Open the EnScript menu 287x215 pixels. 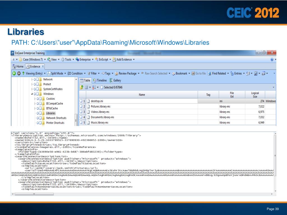103,59
